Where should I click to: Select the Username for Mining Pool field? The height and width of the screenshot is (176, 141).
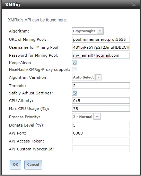point(101,47)
